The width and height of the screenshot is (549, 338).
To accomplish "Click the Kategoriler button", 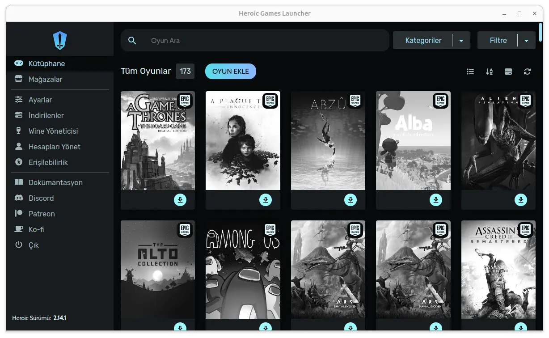I will point(423,41).
